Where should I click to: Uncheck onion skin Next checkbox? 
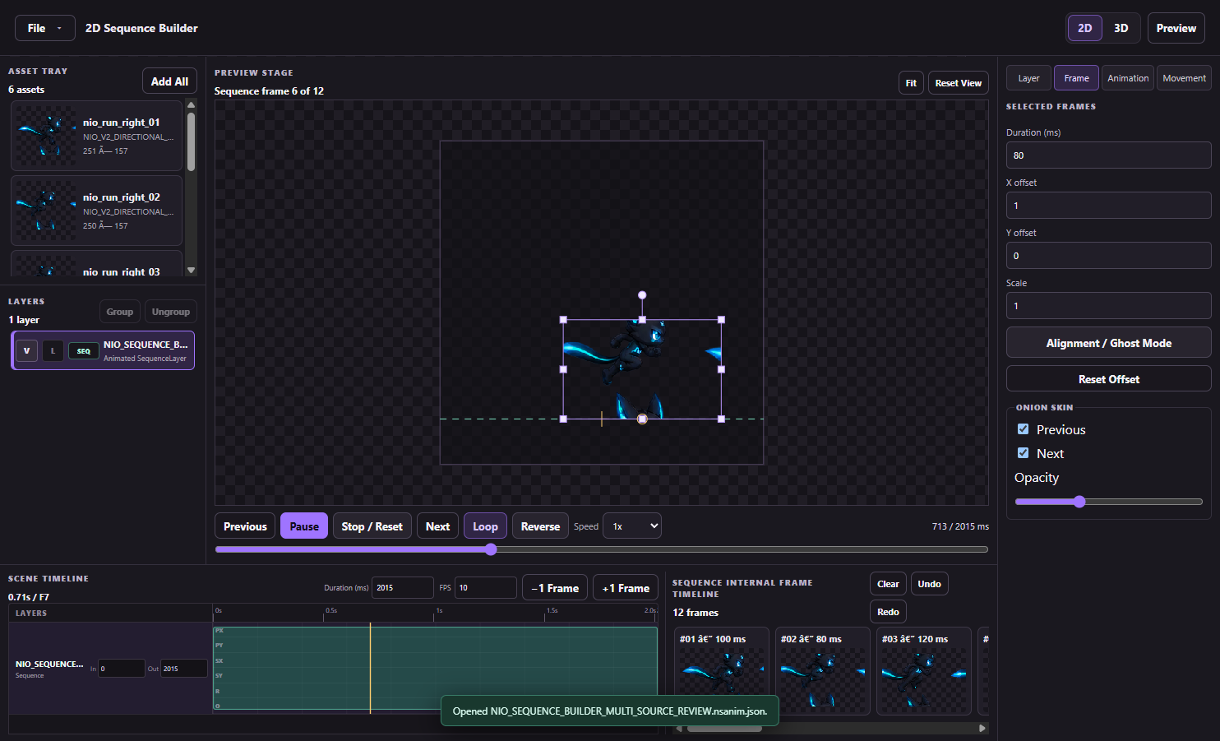pyautogui.click(x=1023, y=453)
